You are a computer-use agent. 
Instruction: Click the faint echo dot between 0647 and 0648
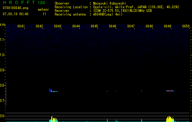click(x=142, y=91)
